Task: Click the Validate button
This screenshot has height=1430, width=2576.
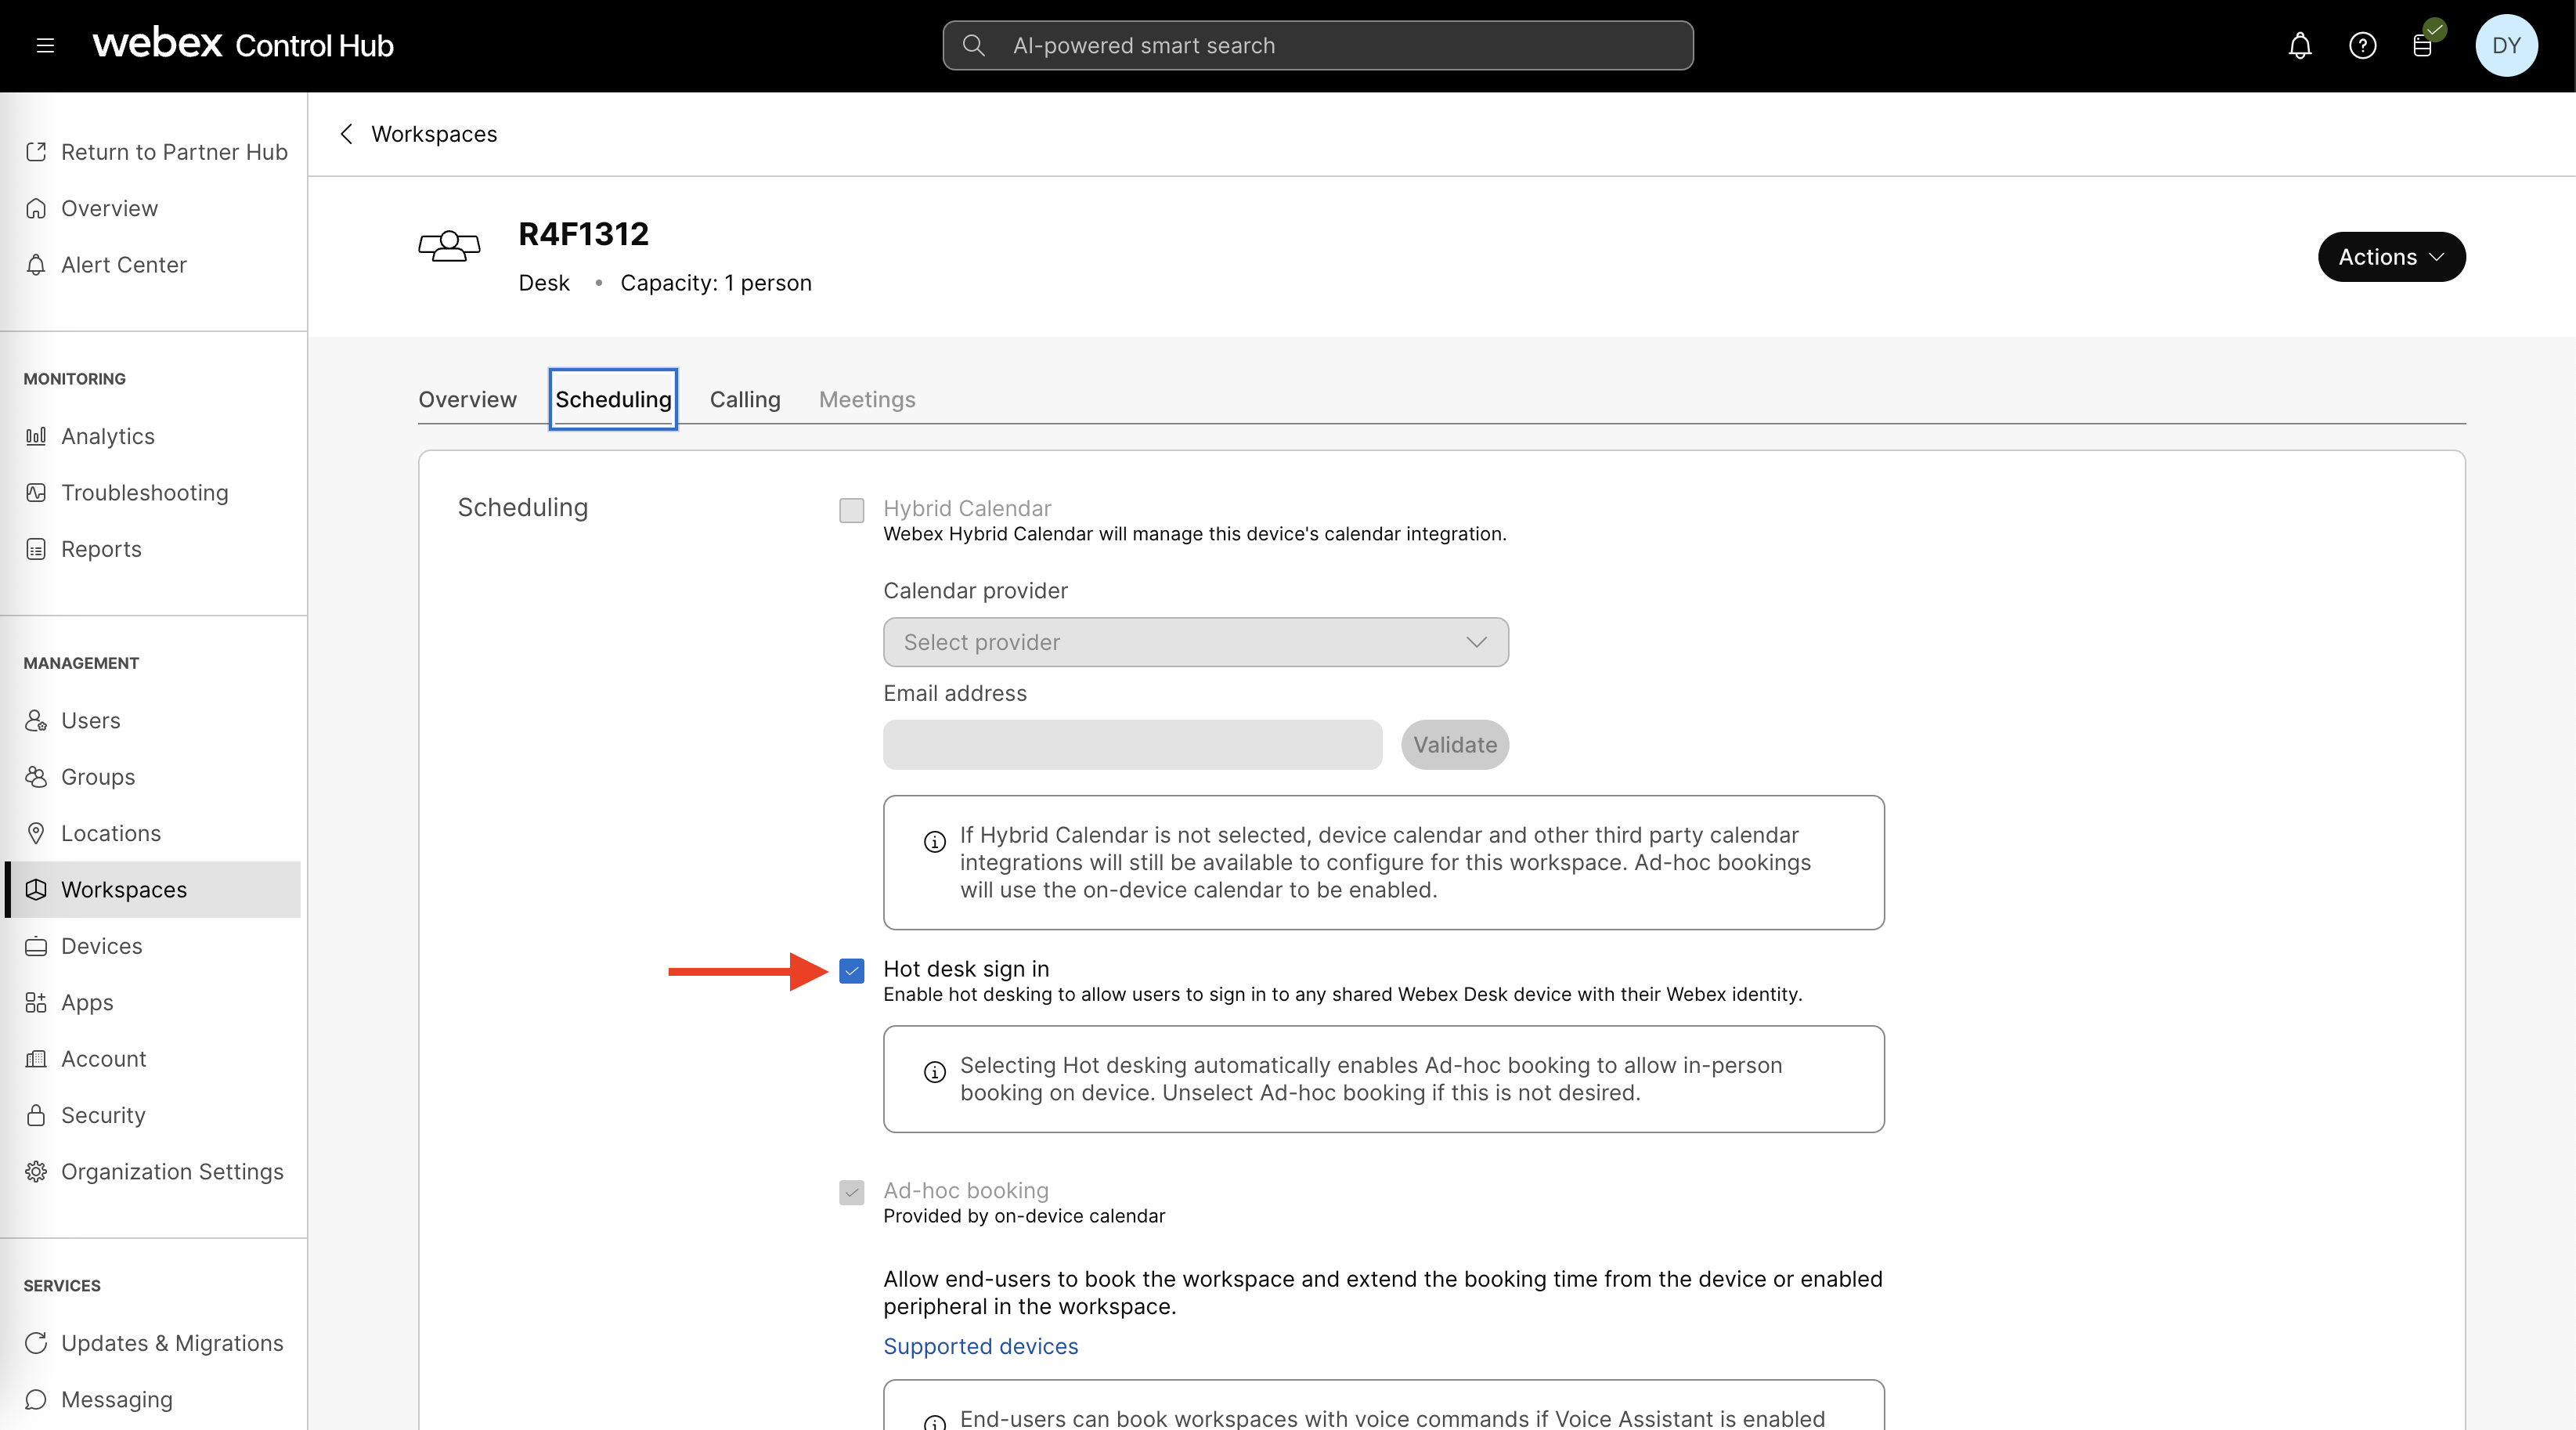Action: point(1454,744)
